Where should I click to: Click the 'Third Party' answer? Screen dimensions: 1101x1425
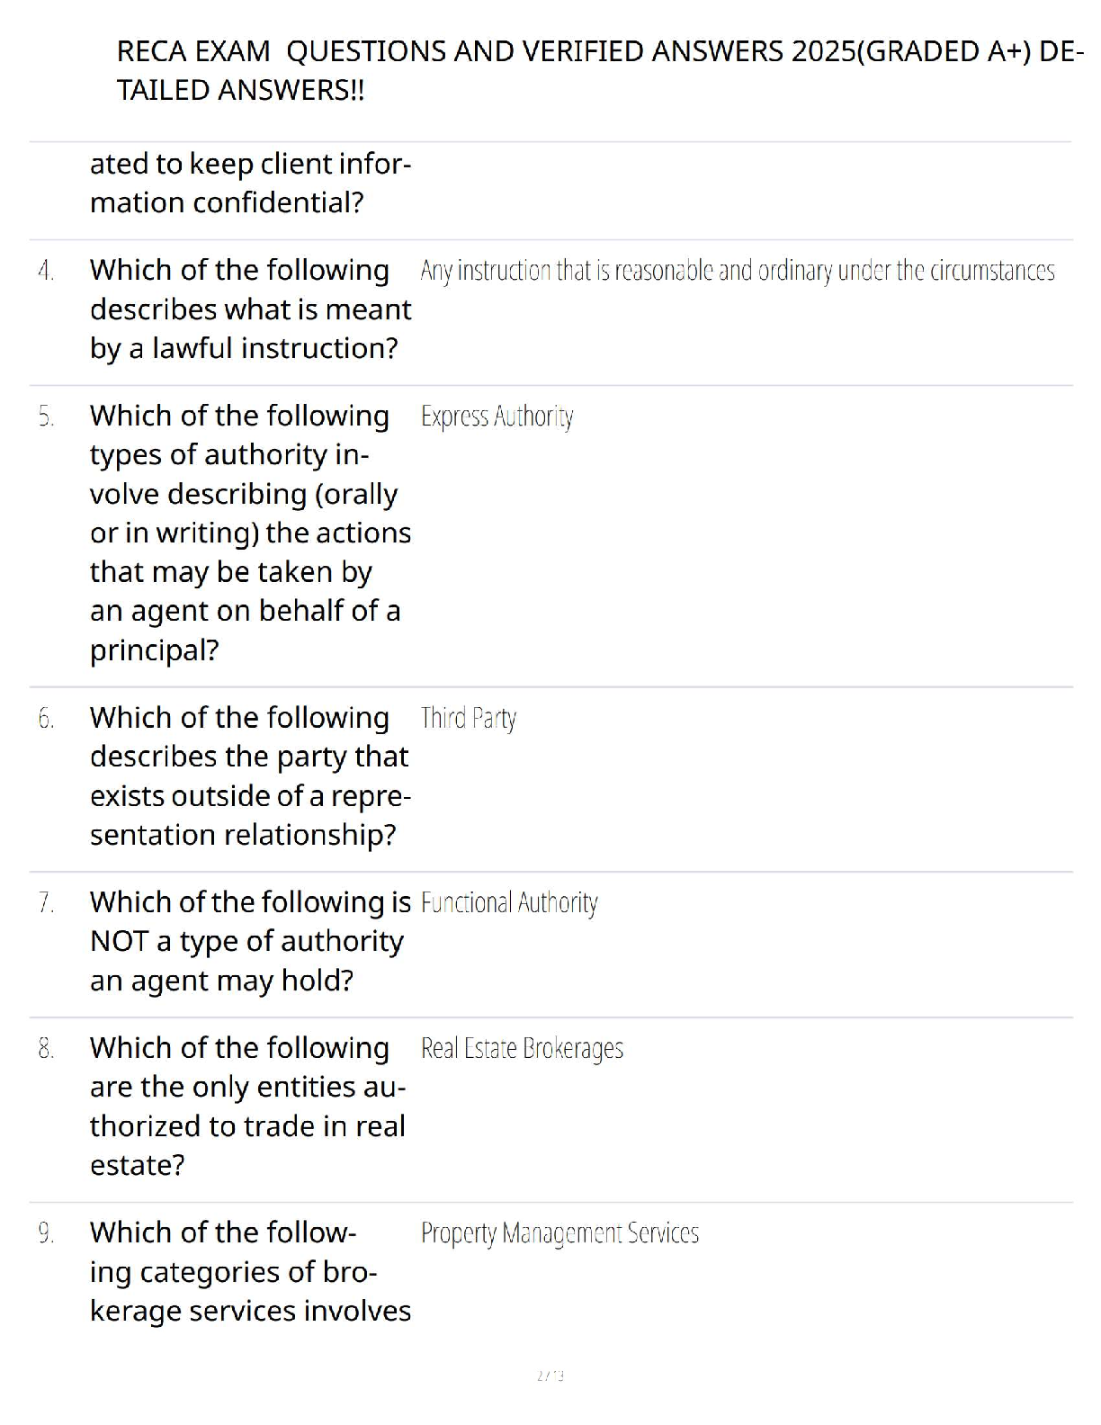pyautogui.click(x=468, y=719)
